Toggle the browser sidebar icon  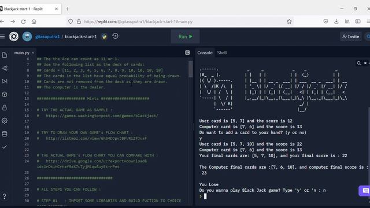pyautogui.click(x=358, y=21)
